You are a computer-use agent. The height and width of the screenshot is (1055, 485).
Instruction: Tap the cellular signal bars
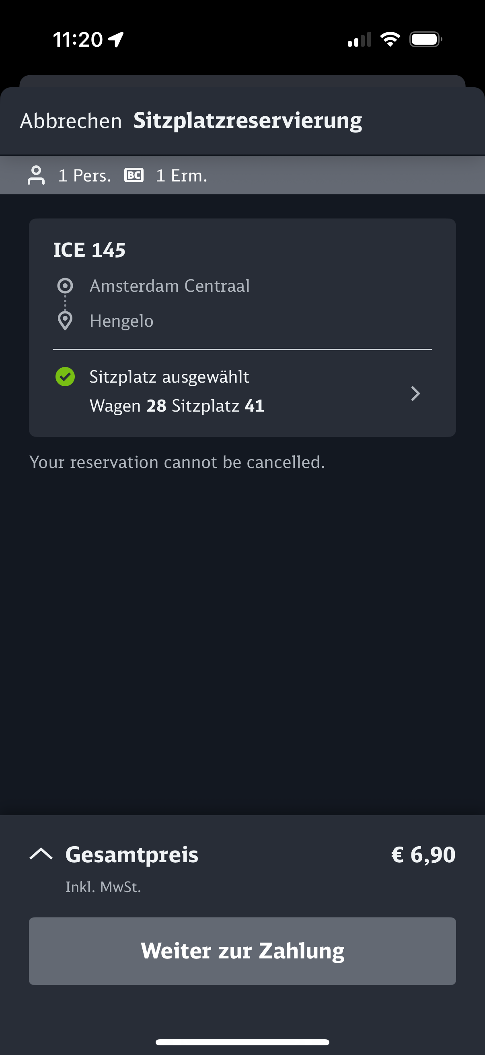click(x=360, y=40)
